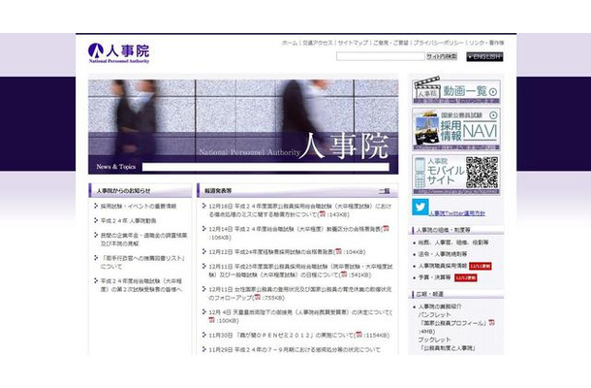Open the Twitter bird icon

click(x=420, y=207)
